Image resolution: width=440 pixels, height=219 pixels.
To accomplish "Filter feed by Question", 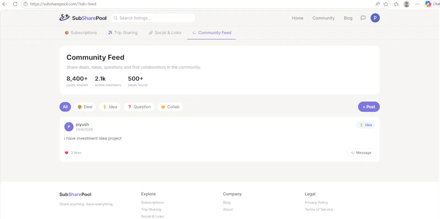I will click(x=139, y=106).
